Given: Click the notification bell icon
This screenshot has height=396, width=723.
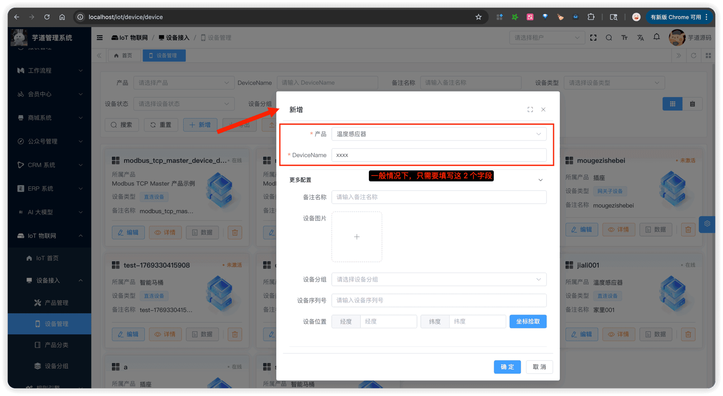Looking at the screenshot, I should click(656, 38).
